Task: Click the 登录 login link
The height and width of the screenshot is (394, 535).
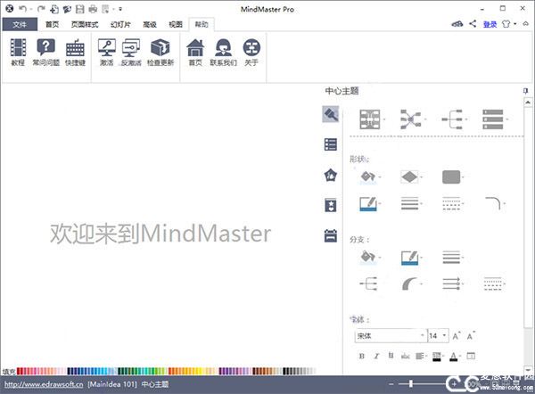Action: [490, 24]
